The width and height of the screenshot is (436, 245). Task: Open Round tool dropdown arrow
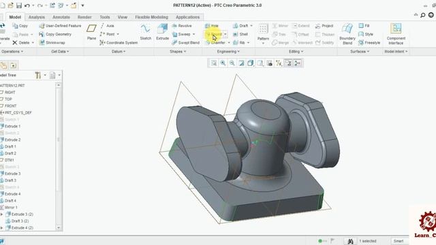pos(225,35)
